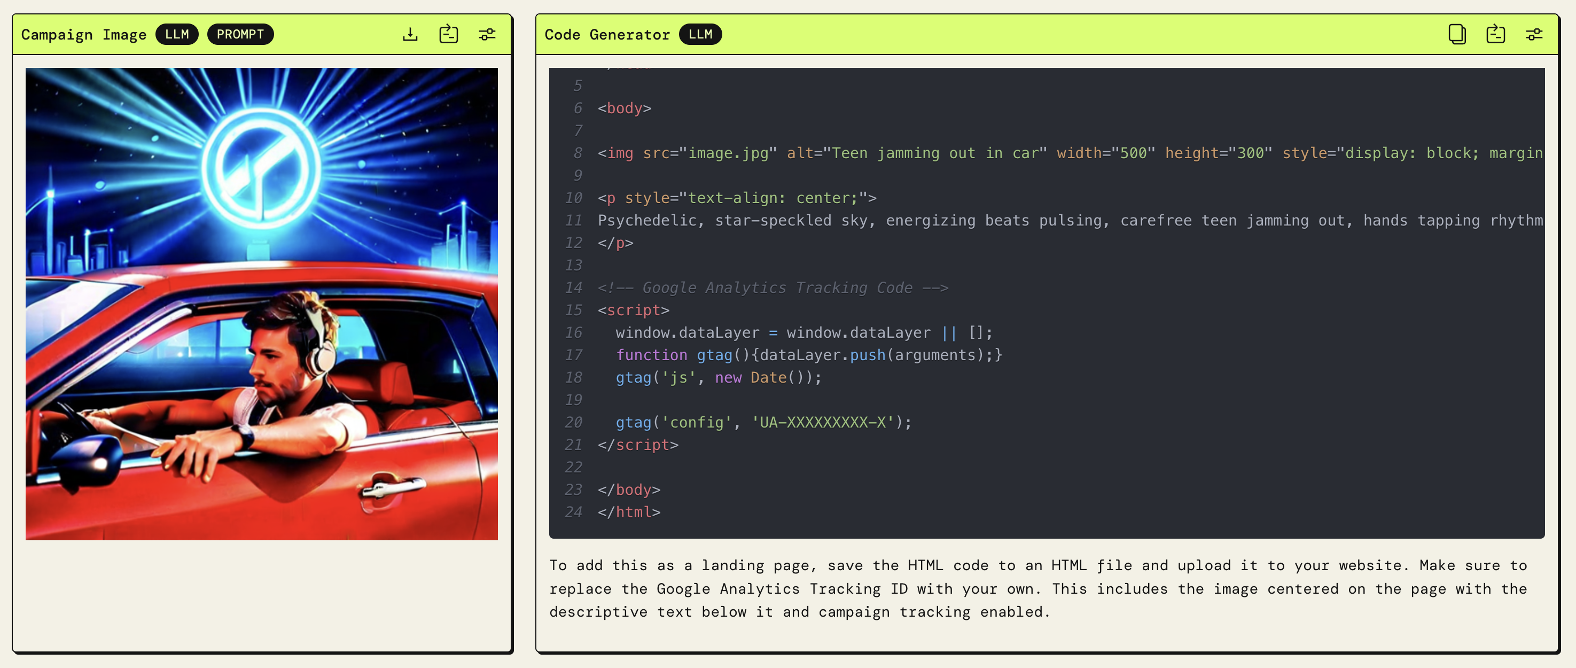Click the opening body tag line
Image resolution: width=1576 pixels, height=668 pixels.
click(624, 108)
